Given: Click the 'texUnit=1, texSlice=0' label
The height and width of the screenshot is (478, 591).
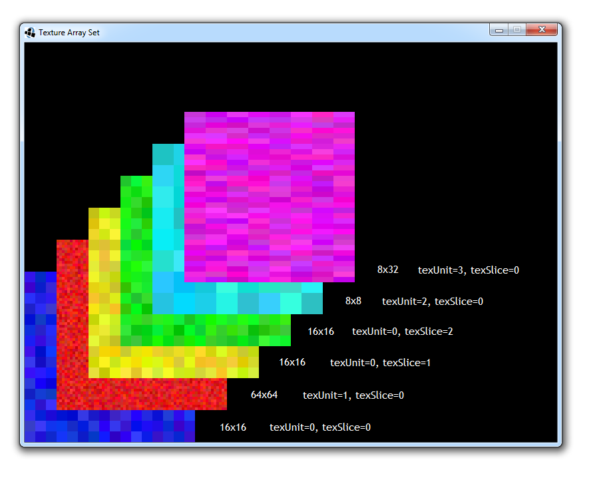Looking at the screenshot, I should 353,395.
